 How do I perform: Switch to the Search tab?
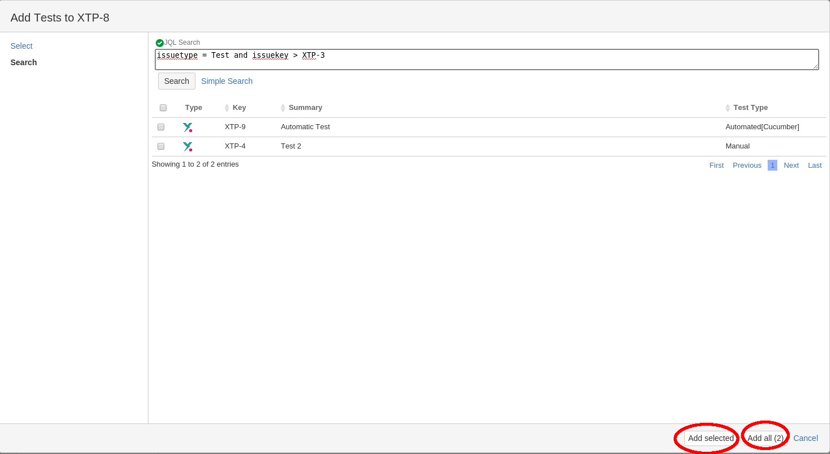click(24, 62)
